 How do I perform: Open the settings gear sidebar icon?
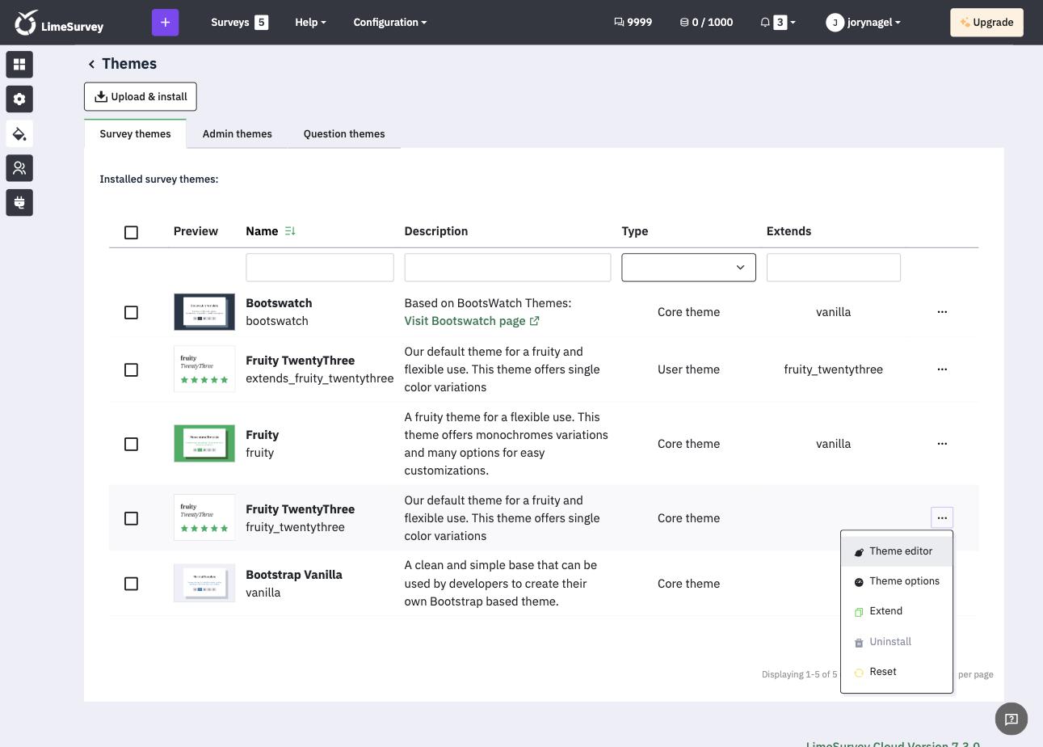point(19,99)
